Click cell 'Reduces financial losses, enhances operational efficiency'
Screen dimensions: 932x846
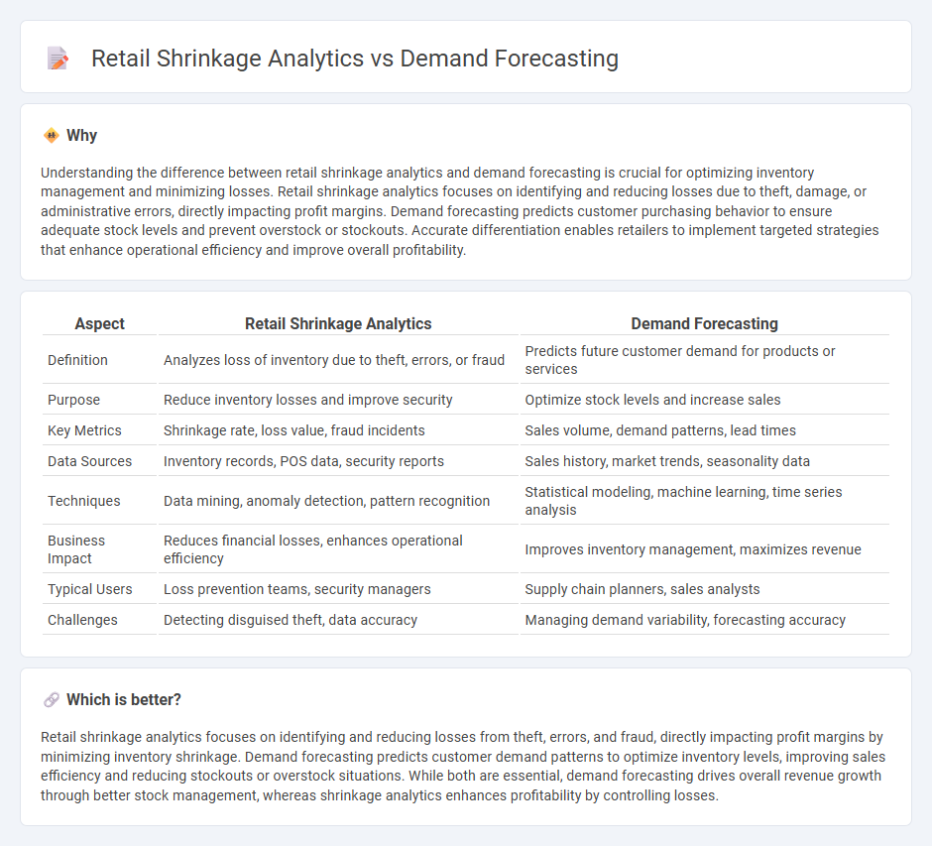tap(338, 549)
